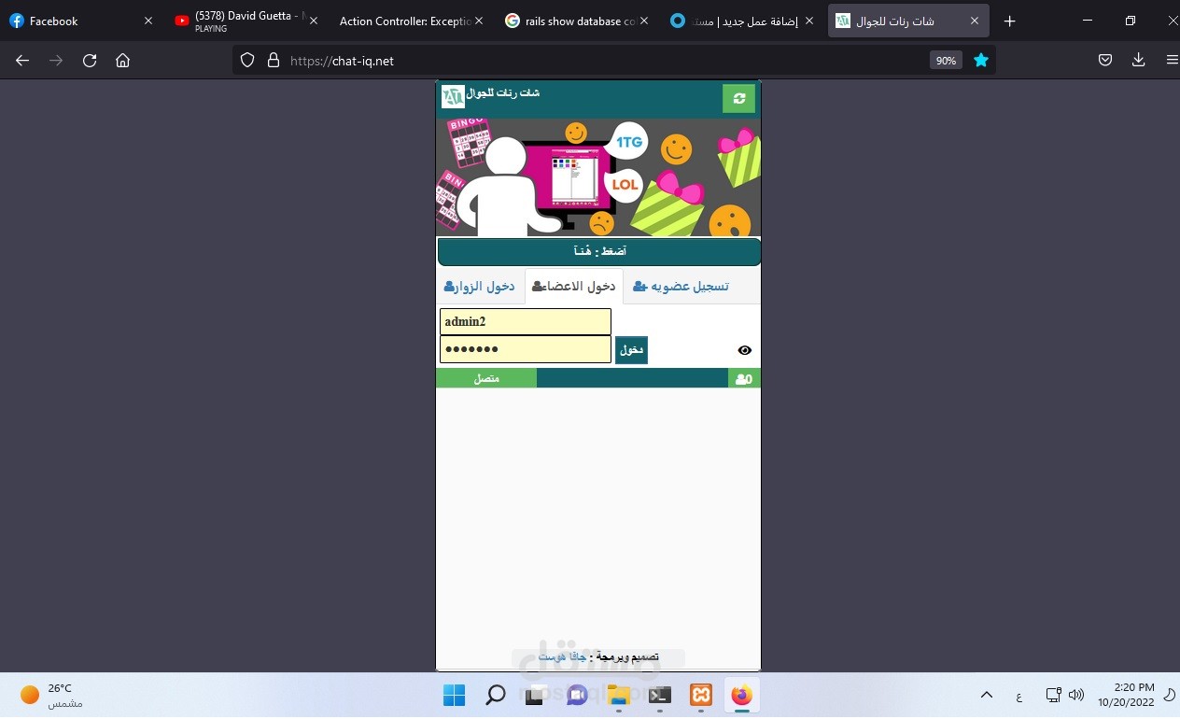The image size is (1180, 719).
Task: Open the Firefox application menu
Action: click(x=1173, y=60)
